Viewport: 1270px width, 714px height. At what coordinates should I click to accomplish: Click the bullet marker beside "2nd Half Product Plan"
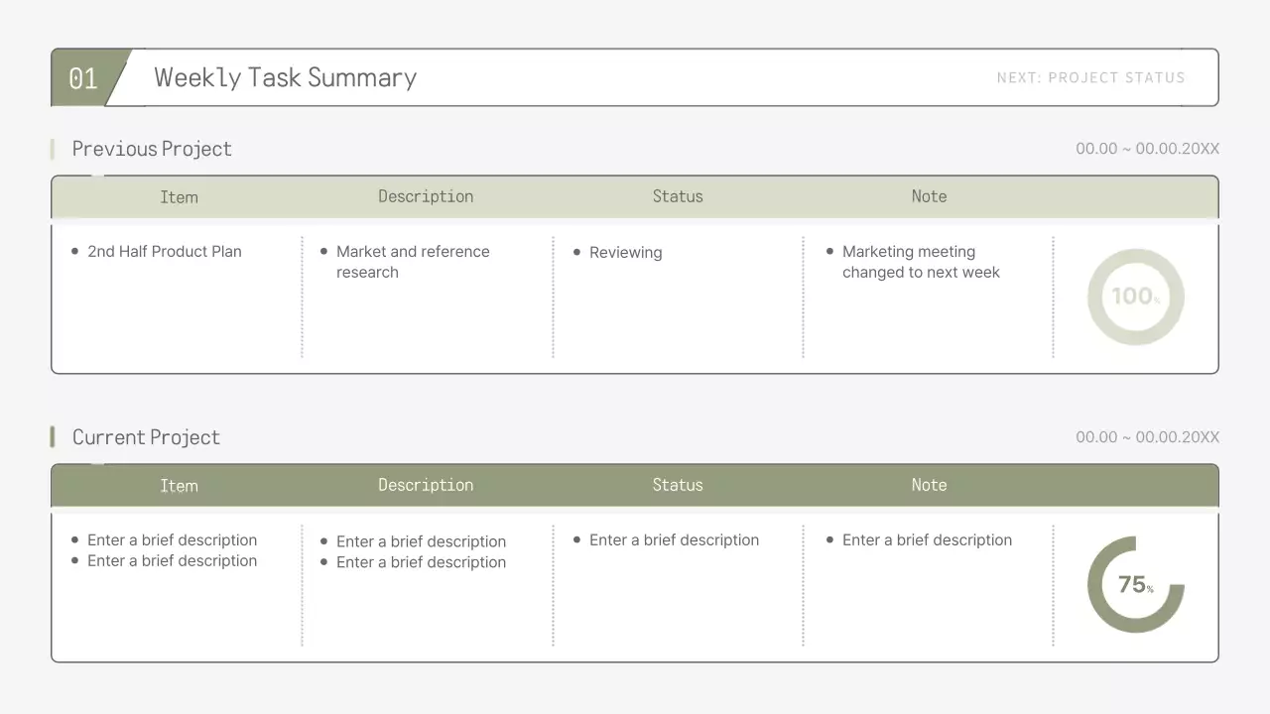[x=75, y=251]
